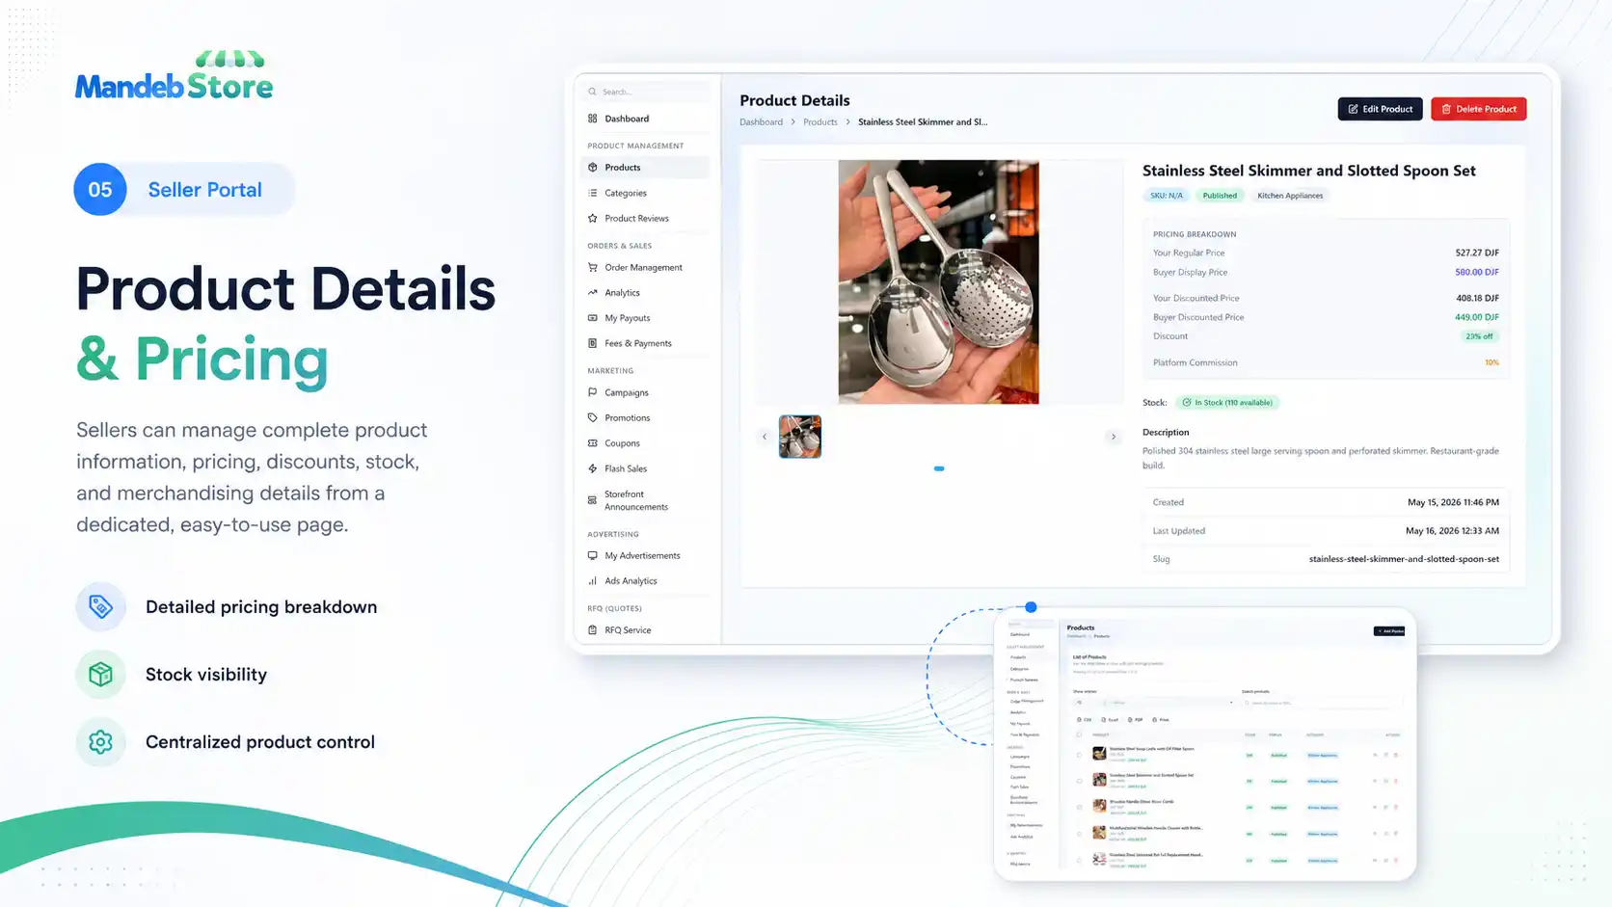
Task: Go to Order Management section
Action: 645,267
